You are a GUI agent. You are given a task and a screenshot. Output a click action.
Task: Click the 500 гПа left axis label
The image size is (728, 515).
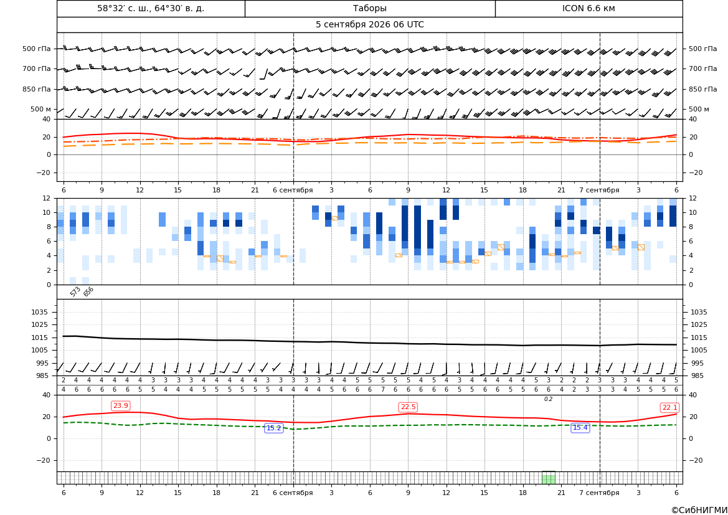pyautogui.click(x=37, y=49)
